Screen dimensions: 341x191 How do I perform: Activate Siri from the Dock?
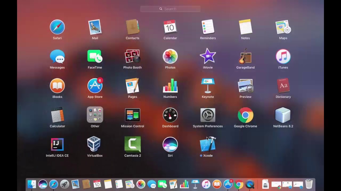pos(43,184)
